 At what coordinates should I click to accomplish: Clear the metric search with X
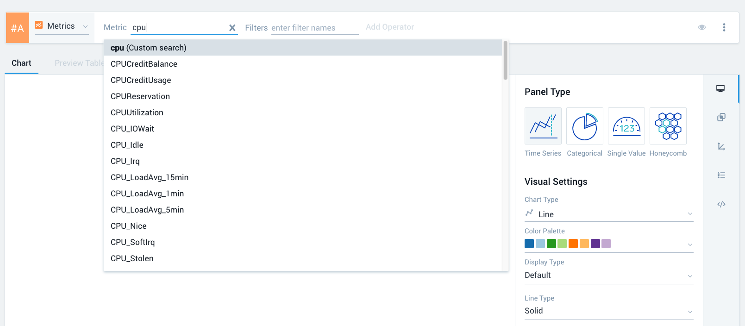tap(232, 28)
